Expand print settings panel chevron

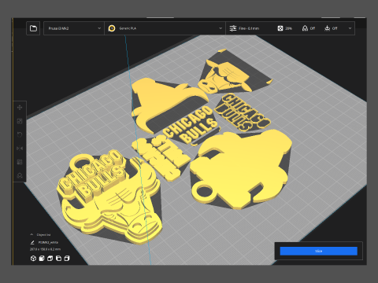350,28
